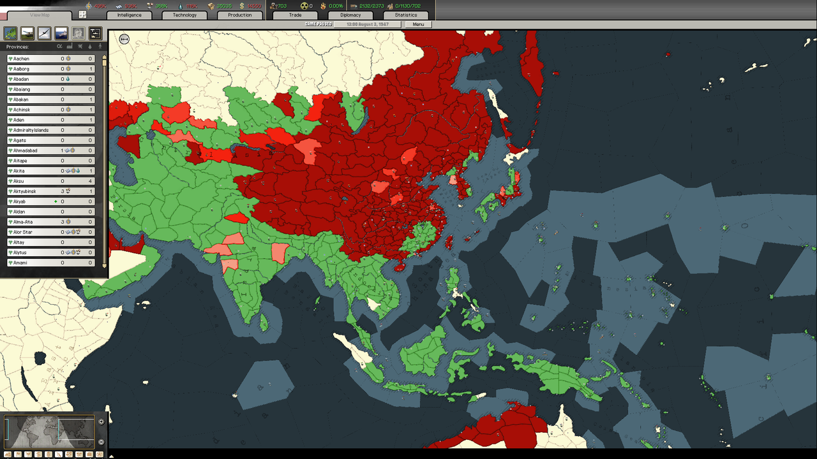Click the crude oil droplet icon

click(x=181, y=6)
